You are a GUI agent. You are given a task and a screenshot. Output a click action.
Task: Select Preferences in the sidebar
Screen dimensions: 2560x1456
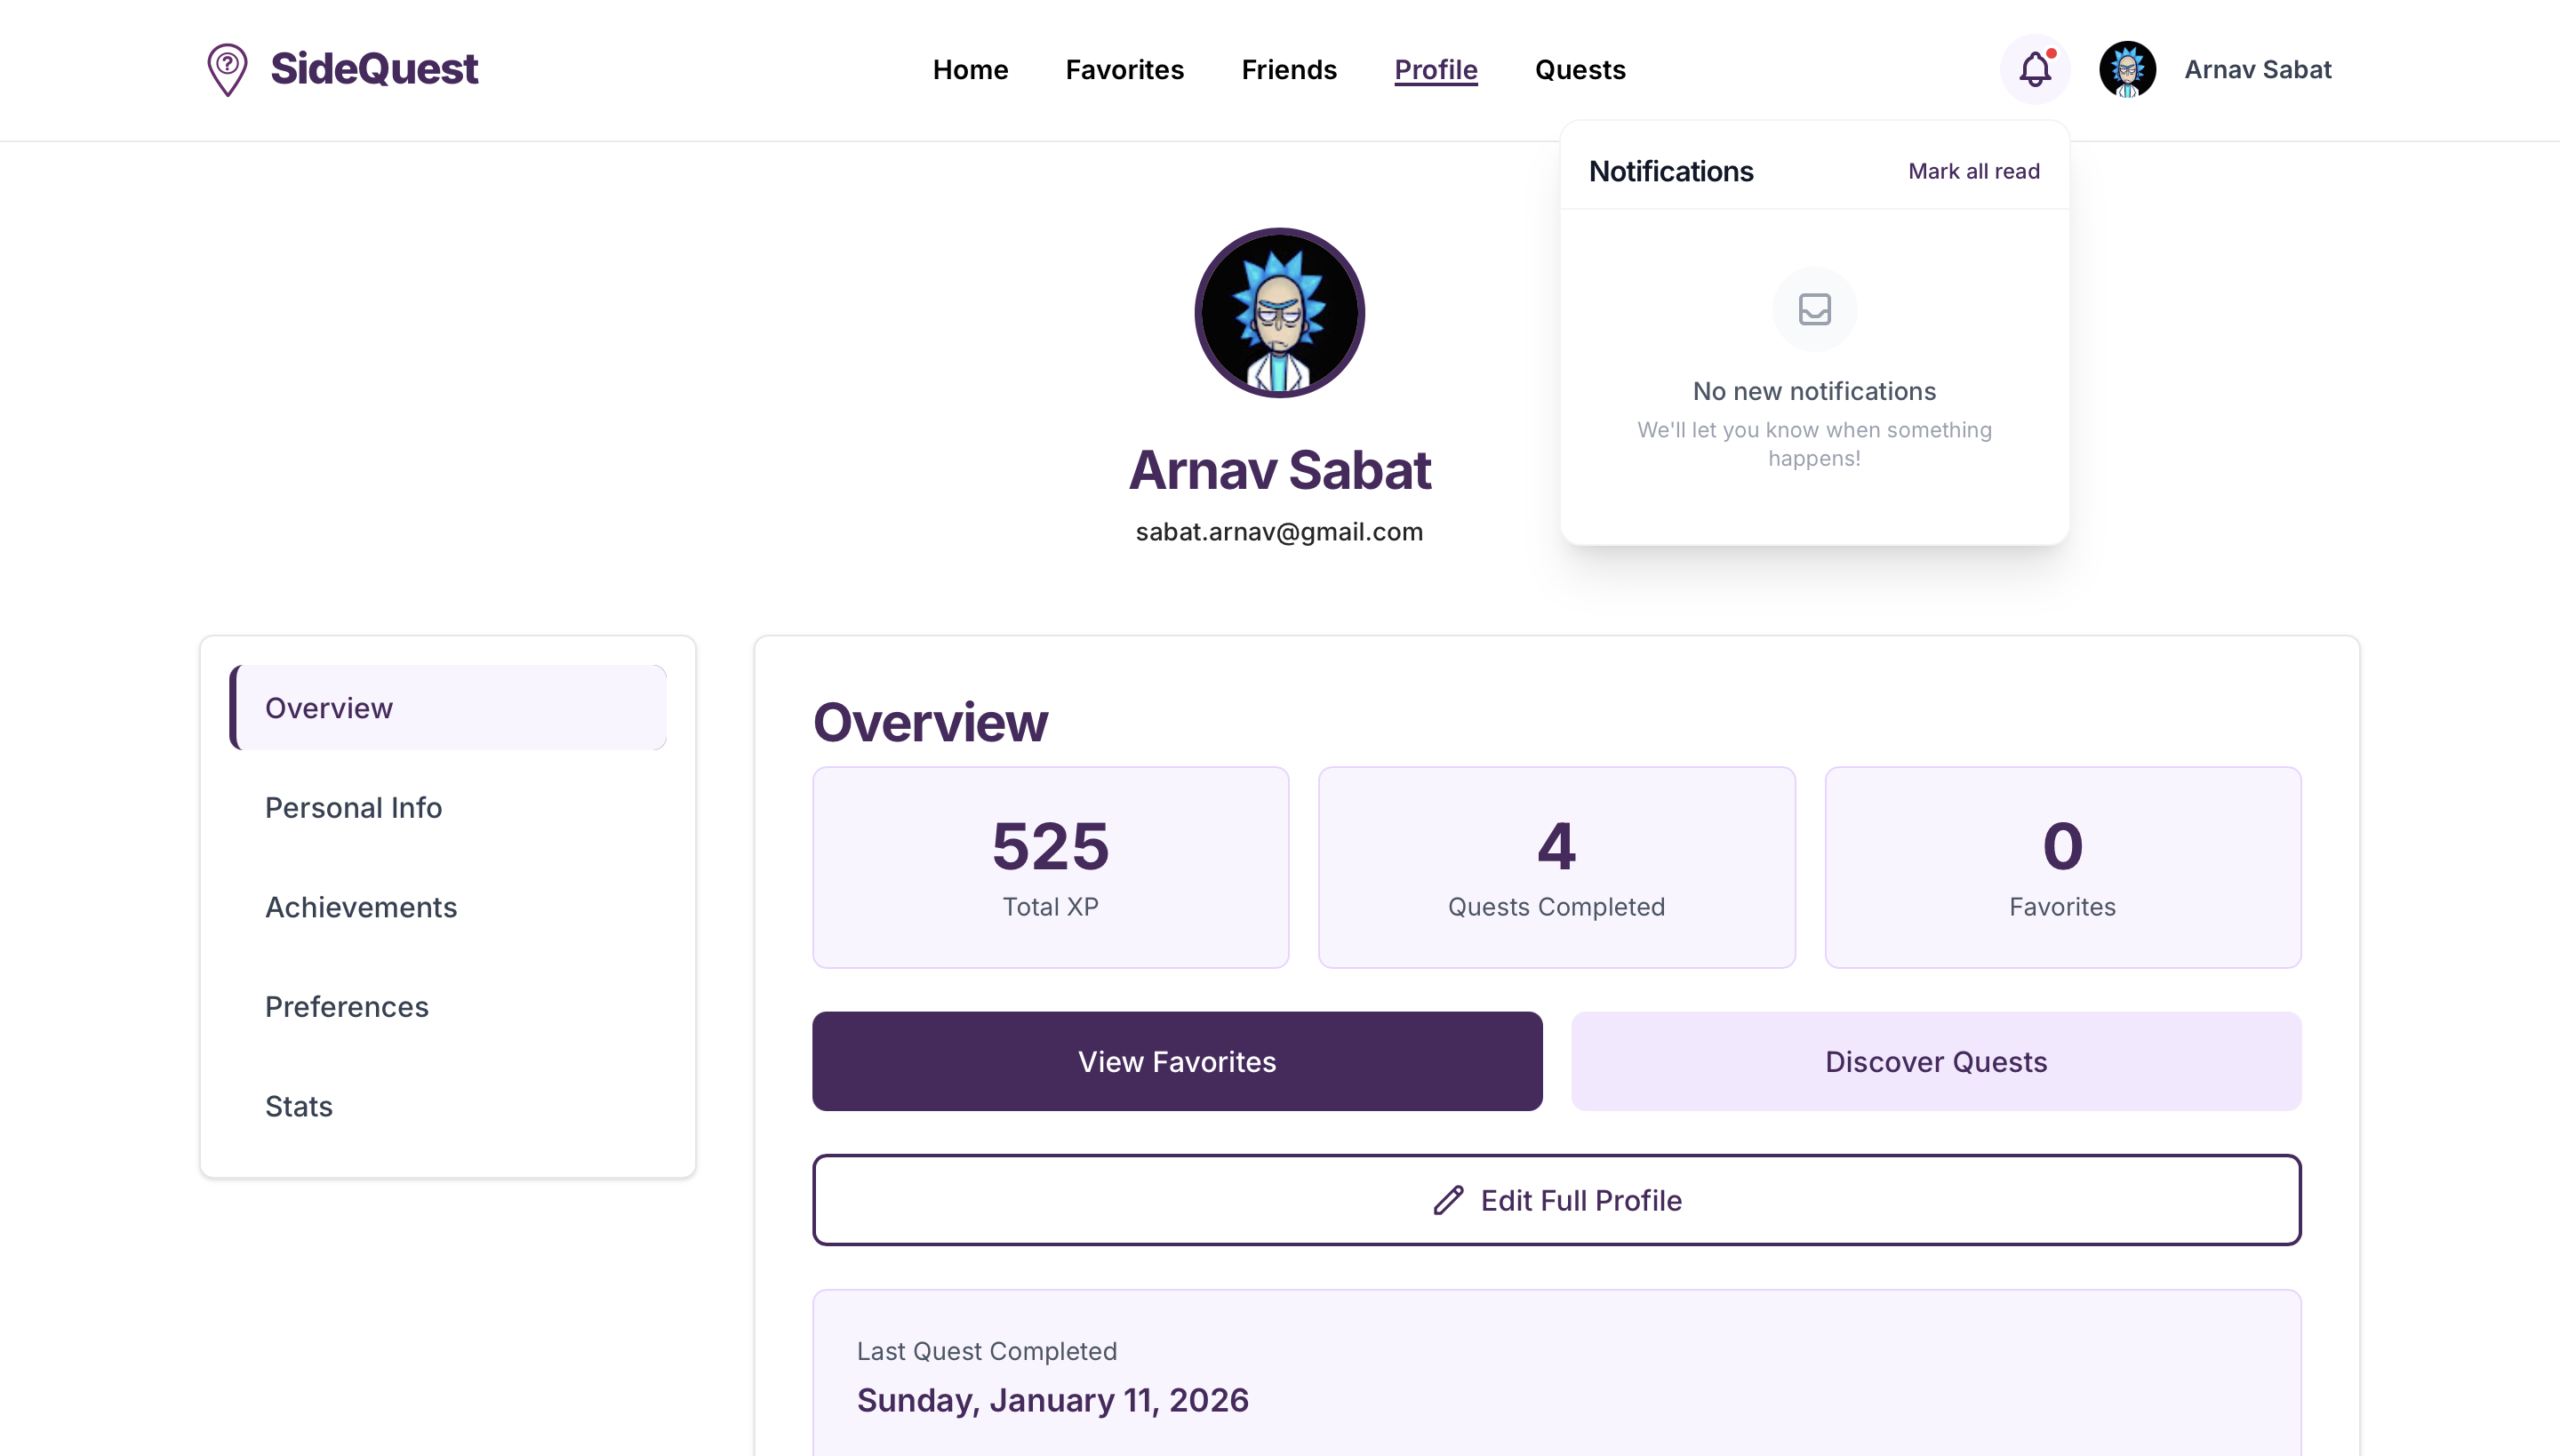[346, 1006]
